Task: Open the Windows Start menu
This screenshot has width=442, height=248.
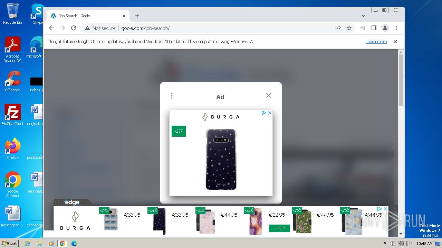Action: point(9,244)
